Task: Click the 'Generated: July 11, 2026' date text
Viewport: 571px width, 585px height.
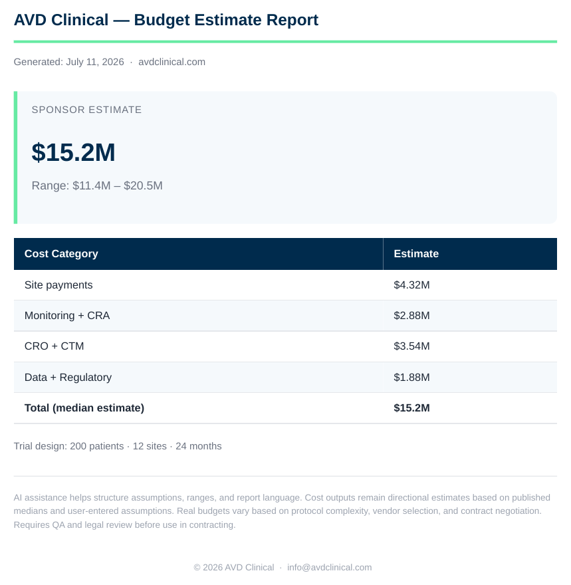Action: pos(68,62)
